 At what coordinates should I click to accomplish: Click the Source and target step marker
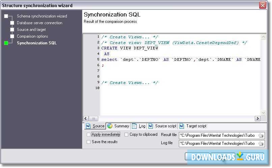(x=12, y=30)
